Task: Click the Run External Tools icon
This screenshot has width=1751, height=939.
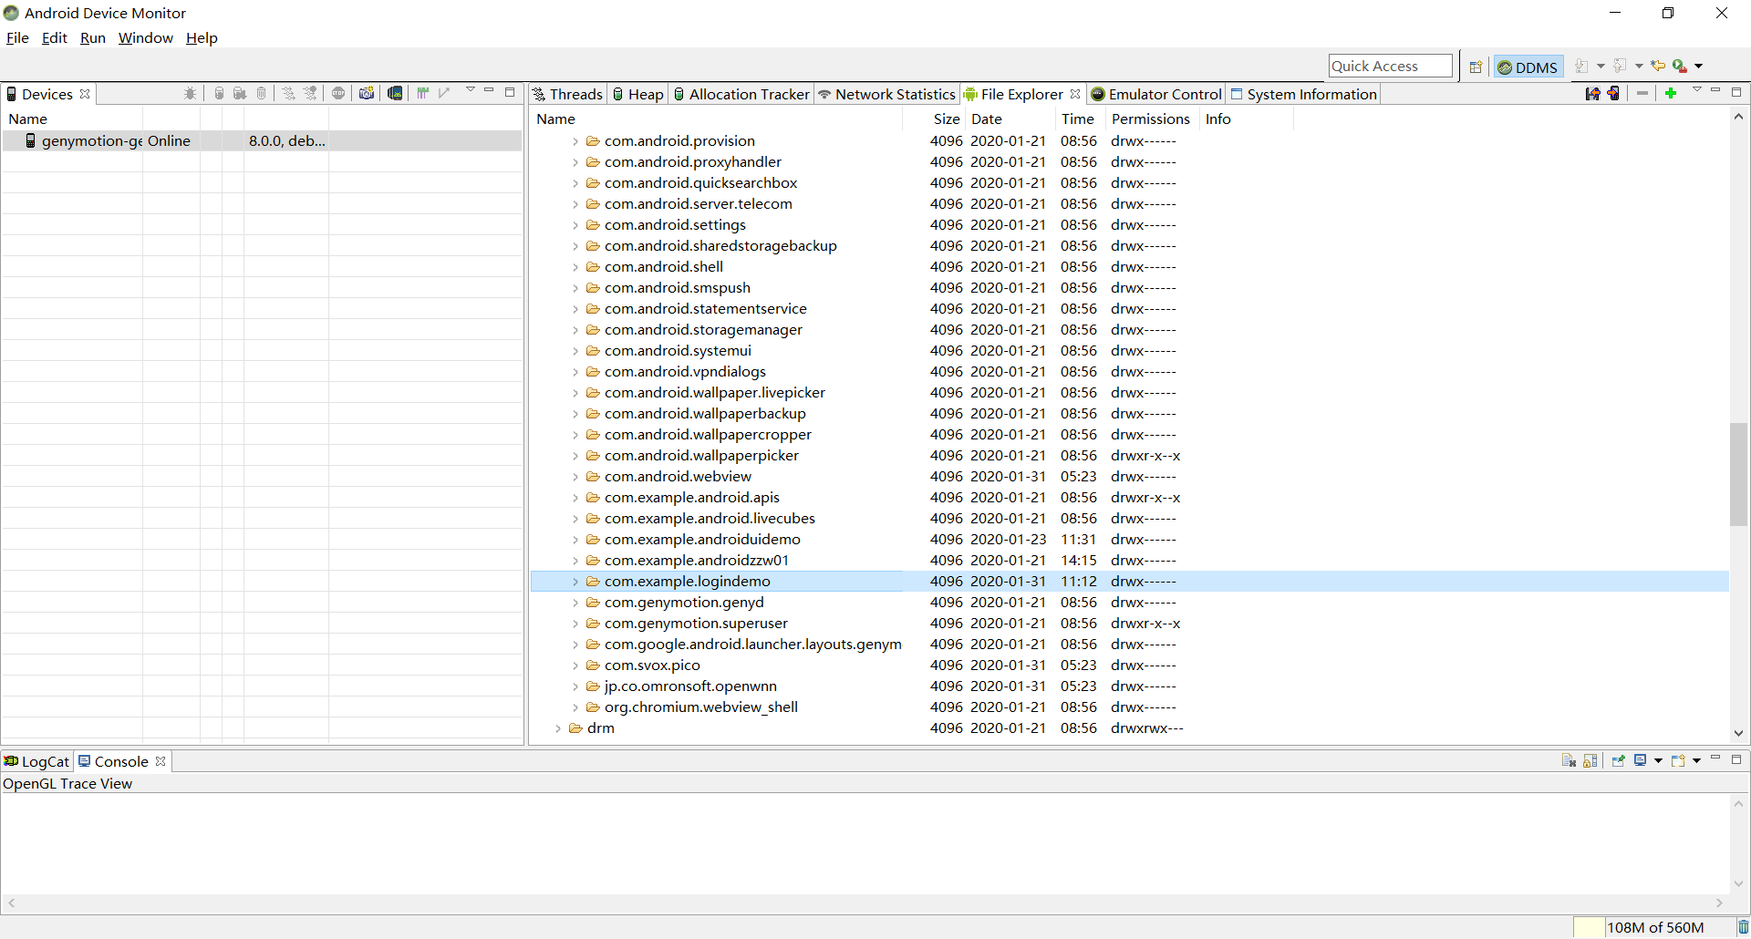Action: [x=1680, y=66]
